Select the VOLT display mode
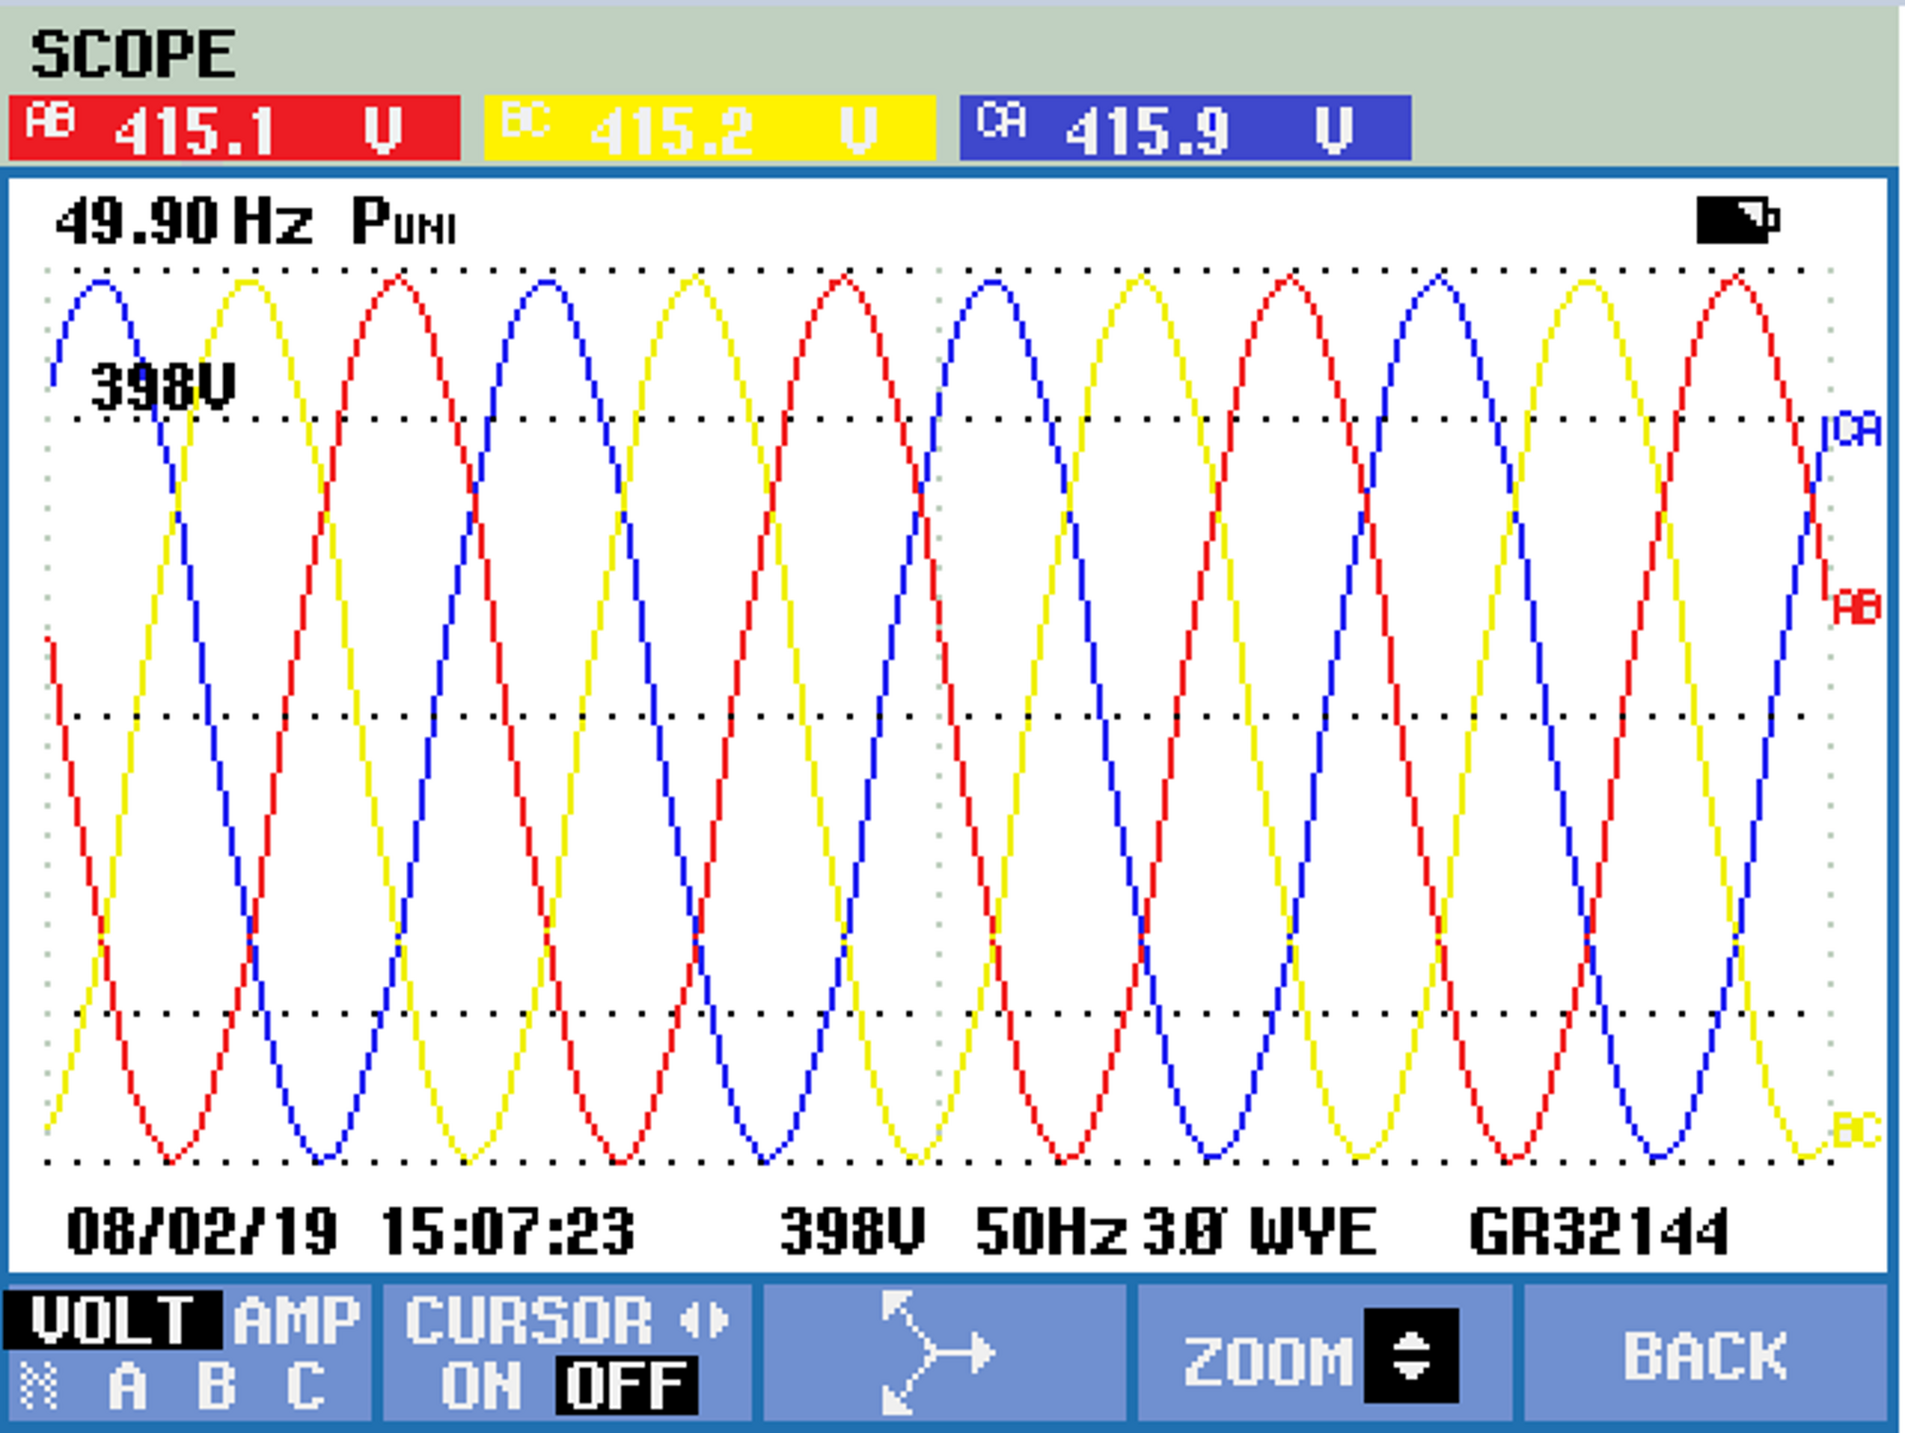The height and width of the screenshot is (1433, 1905). 112,1320
